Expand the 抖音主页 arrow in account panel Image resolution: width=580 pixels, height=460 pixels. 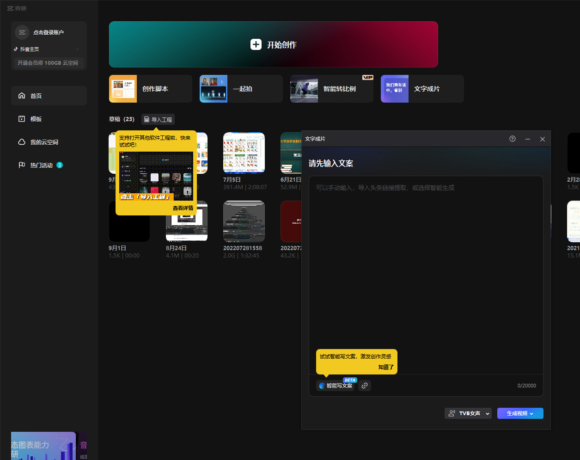click(x=78, y=49)
